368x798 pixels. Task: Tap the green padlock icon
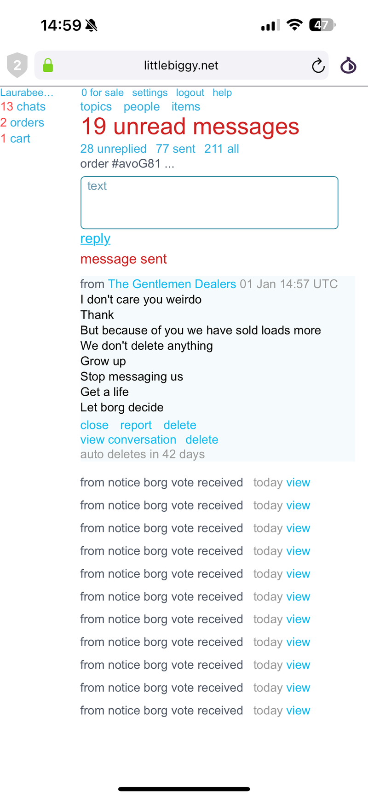(x=48, y=65)
